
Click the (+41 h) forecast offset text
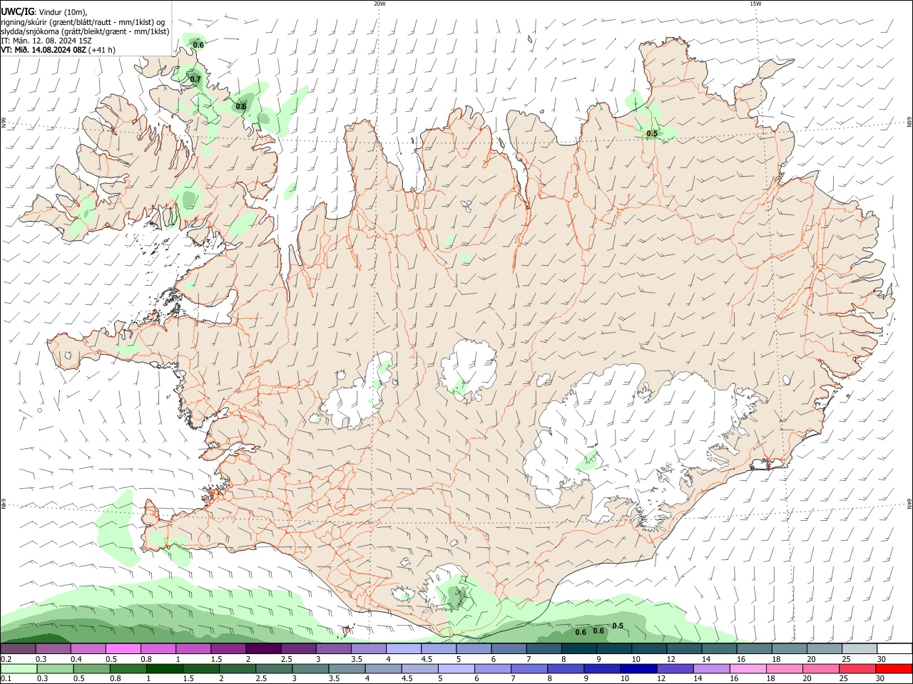[102, 50]
